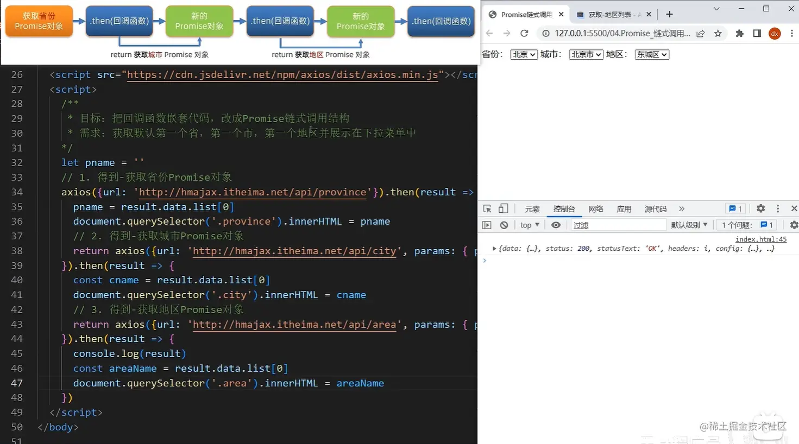Image resolution: width=799 pixels, height=444 pixels.
Task: Open a new tab with the plus icon
Action: pos(669,15)
